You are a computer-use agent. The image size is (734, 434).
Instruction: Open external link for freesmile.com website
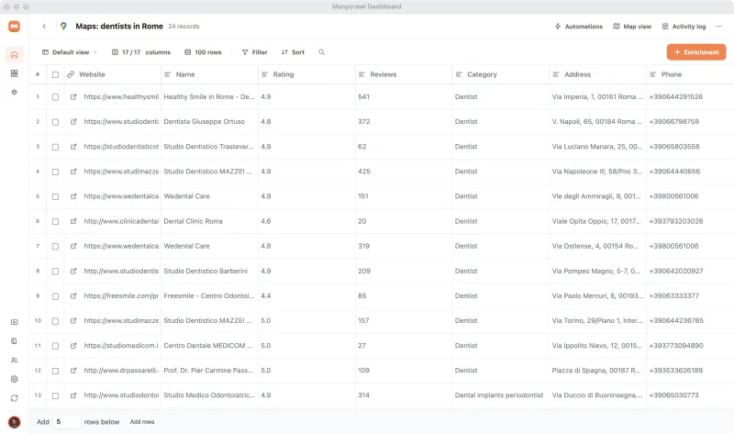(x=73, y=295)
